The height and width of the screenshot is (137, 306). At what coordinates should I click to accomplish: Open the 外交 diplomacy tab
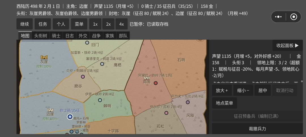pyautogui.click(x=83, y=36)
